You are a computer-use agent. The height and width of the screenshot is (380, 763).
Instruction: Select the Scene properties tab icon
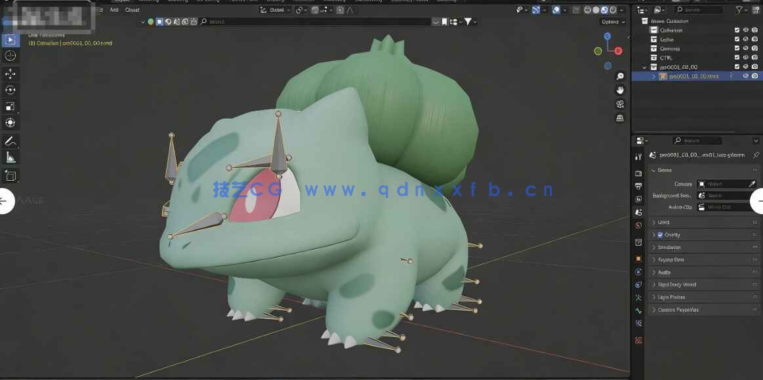pos(638,213)
